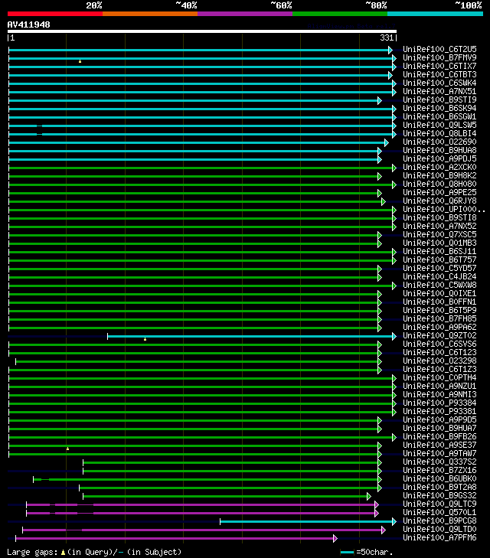Click the Large gaps legend text

[x=94, y=552]
